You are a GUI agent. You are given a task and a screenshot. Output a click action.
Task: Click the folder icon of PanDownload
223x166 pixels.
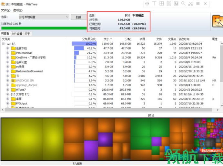13,53
